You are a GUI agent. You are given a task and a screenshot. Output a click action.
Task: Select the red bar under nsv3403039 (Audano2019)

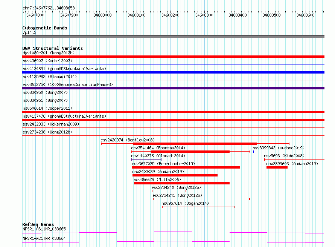tap(175, 175)
